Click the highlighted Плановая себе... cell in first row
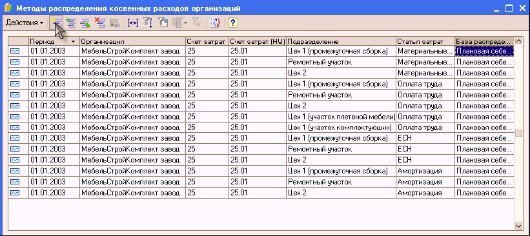The height and width of the screenshot is (236, 530). coord(484,51)
